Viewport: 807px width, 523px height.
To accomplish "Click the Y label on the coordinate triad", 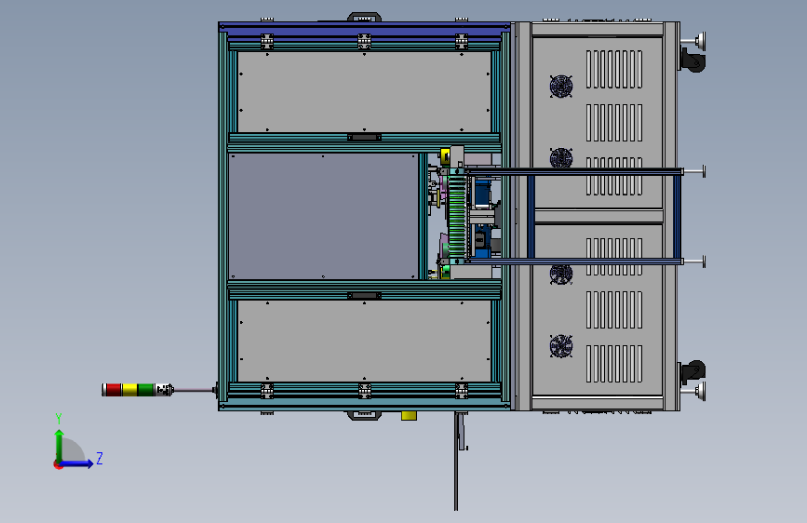I will coord(59,419).
